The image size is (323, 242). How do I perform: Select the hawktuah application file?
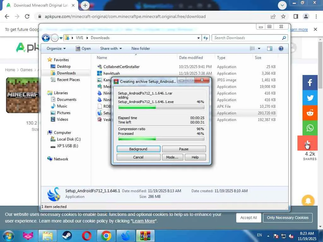[x=111, y=73]
